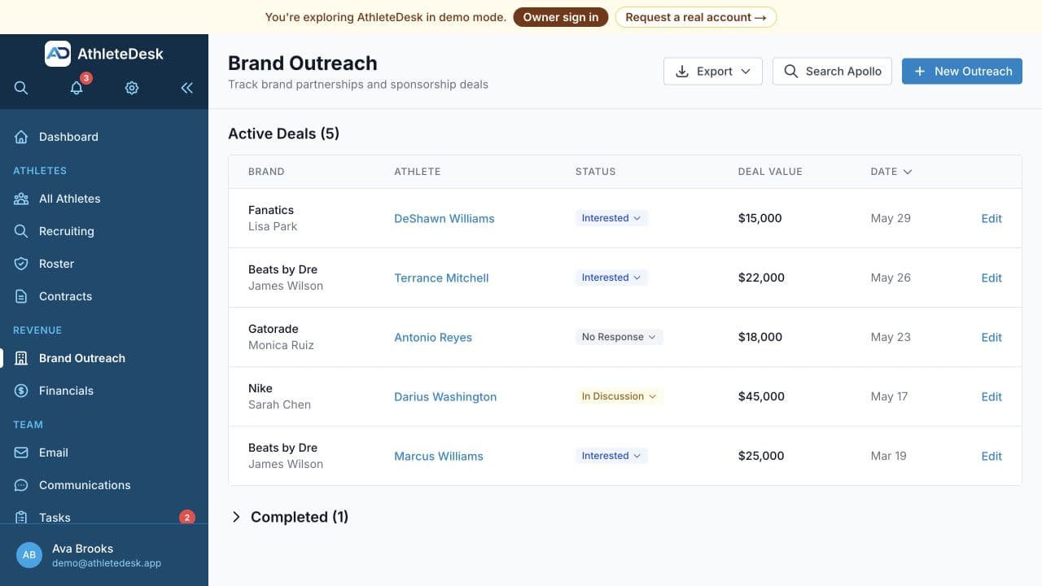Open Gatorade No Response status dropdown
1042x586 pixels.
point(619,337)
